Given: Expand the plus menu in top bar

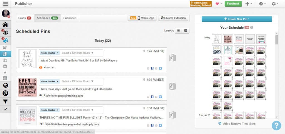Looking at the screenshot, I should tap(249, 4).
